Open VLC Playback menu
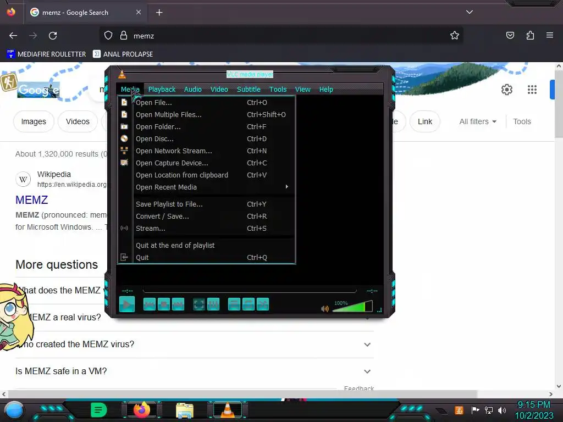Screen dimensions: 563x422 tap(162, 90)
